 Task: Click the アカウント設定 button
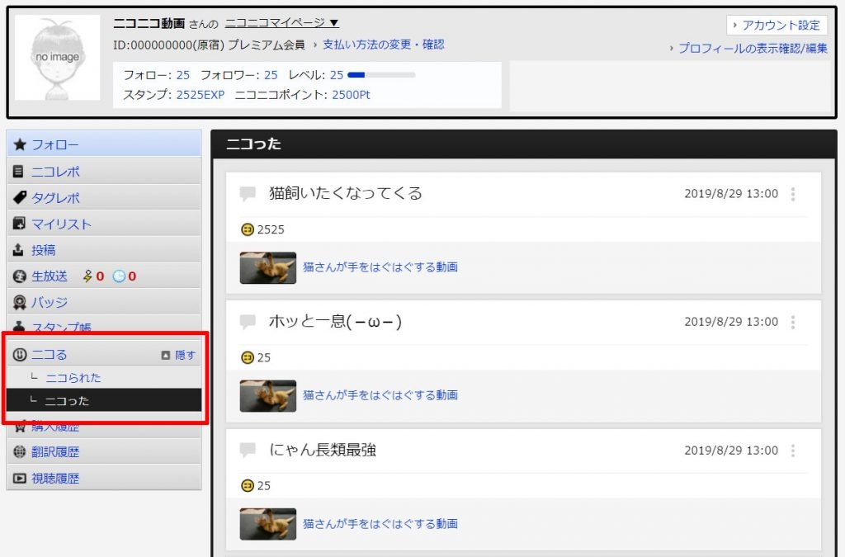coord(777,25)
